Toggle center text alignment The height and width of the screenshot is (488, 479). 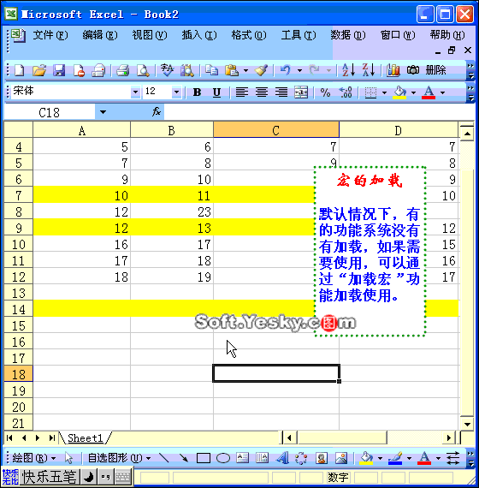[x=262, y=92]
